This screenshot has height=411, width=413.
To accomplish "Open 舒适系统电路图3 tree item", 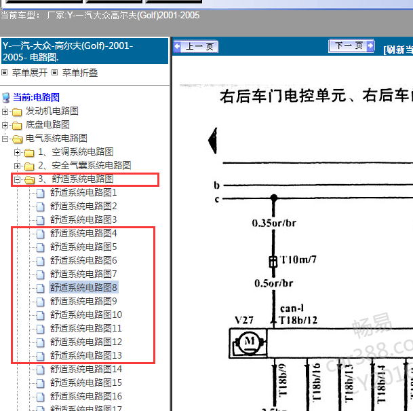I will click(83, 219).
